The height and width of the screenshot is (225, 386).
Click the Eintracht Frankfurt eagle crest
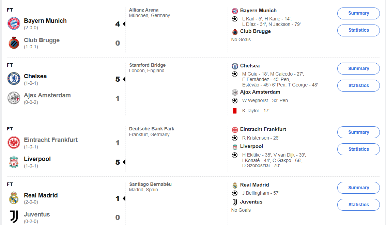pyautogui.click(x=14, y=143)
